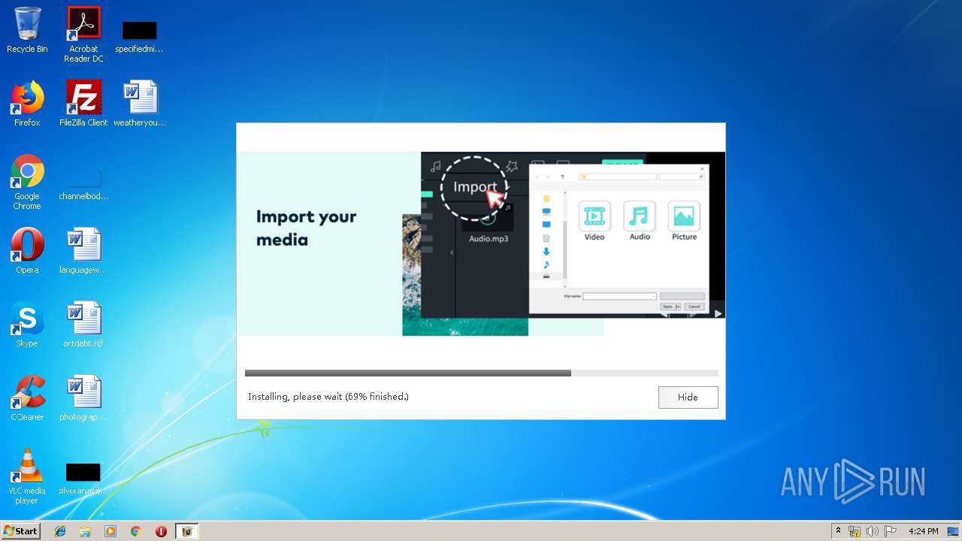Select the VLC media player shortcut

27,476
